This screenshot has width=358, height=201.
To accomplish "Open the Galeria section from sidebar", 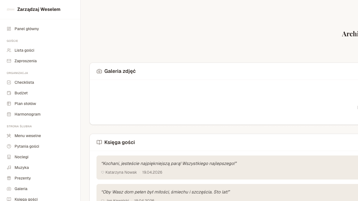I will tap(21, 189).
